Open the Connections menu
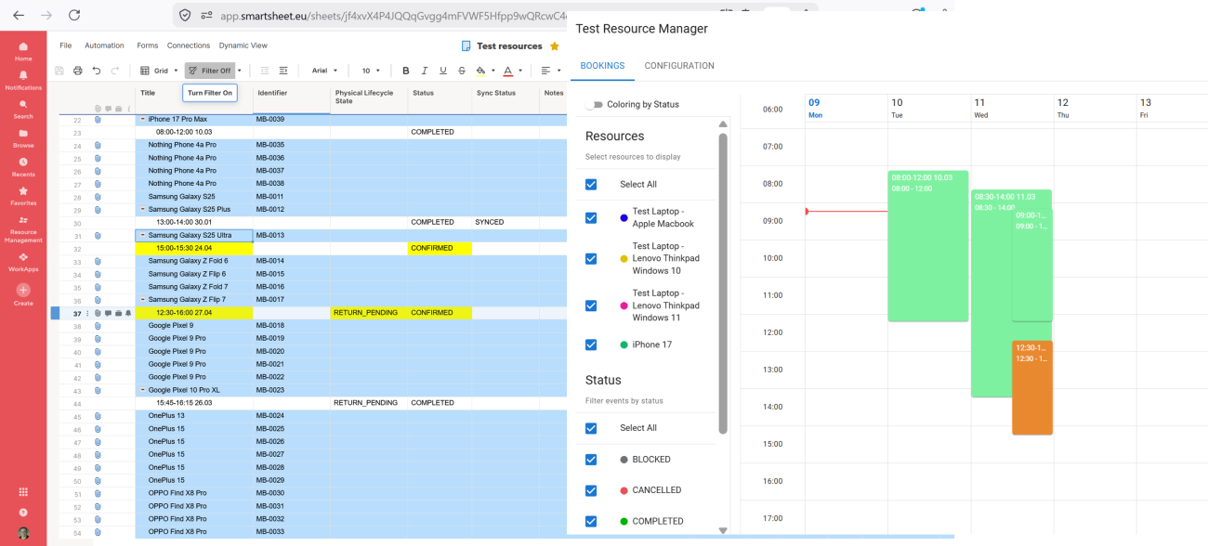Screen dimensions: 1208x546 point(189,45)
